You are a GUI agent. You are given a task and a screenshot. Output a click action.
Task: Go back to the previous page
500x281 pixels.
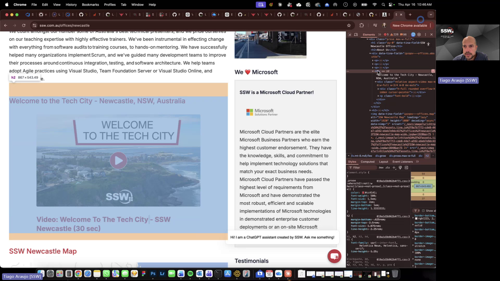(6, 25)
